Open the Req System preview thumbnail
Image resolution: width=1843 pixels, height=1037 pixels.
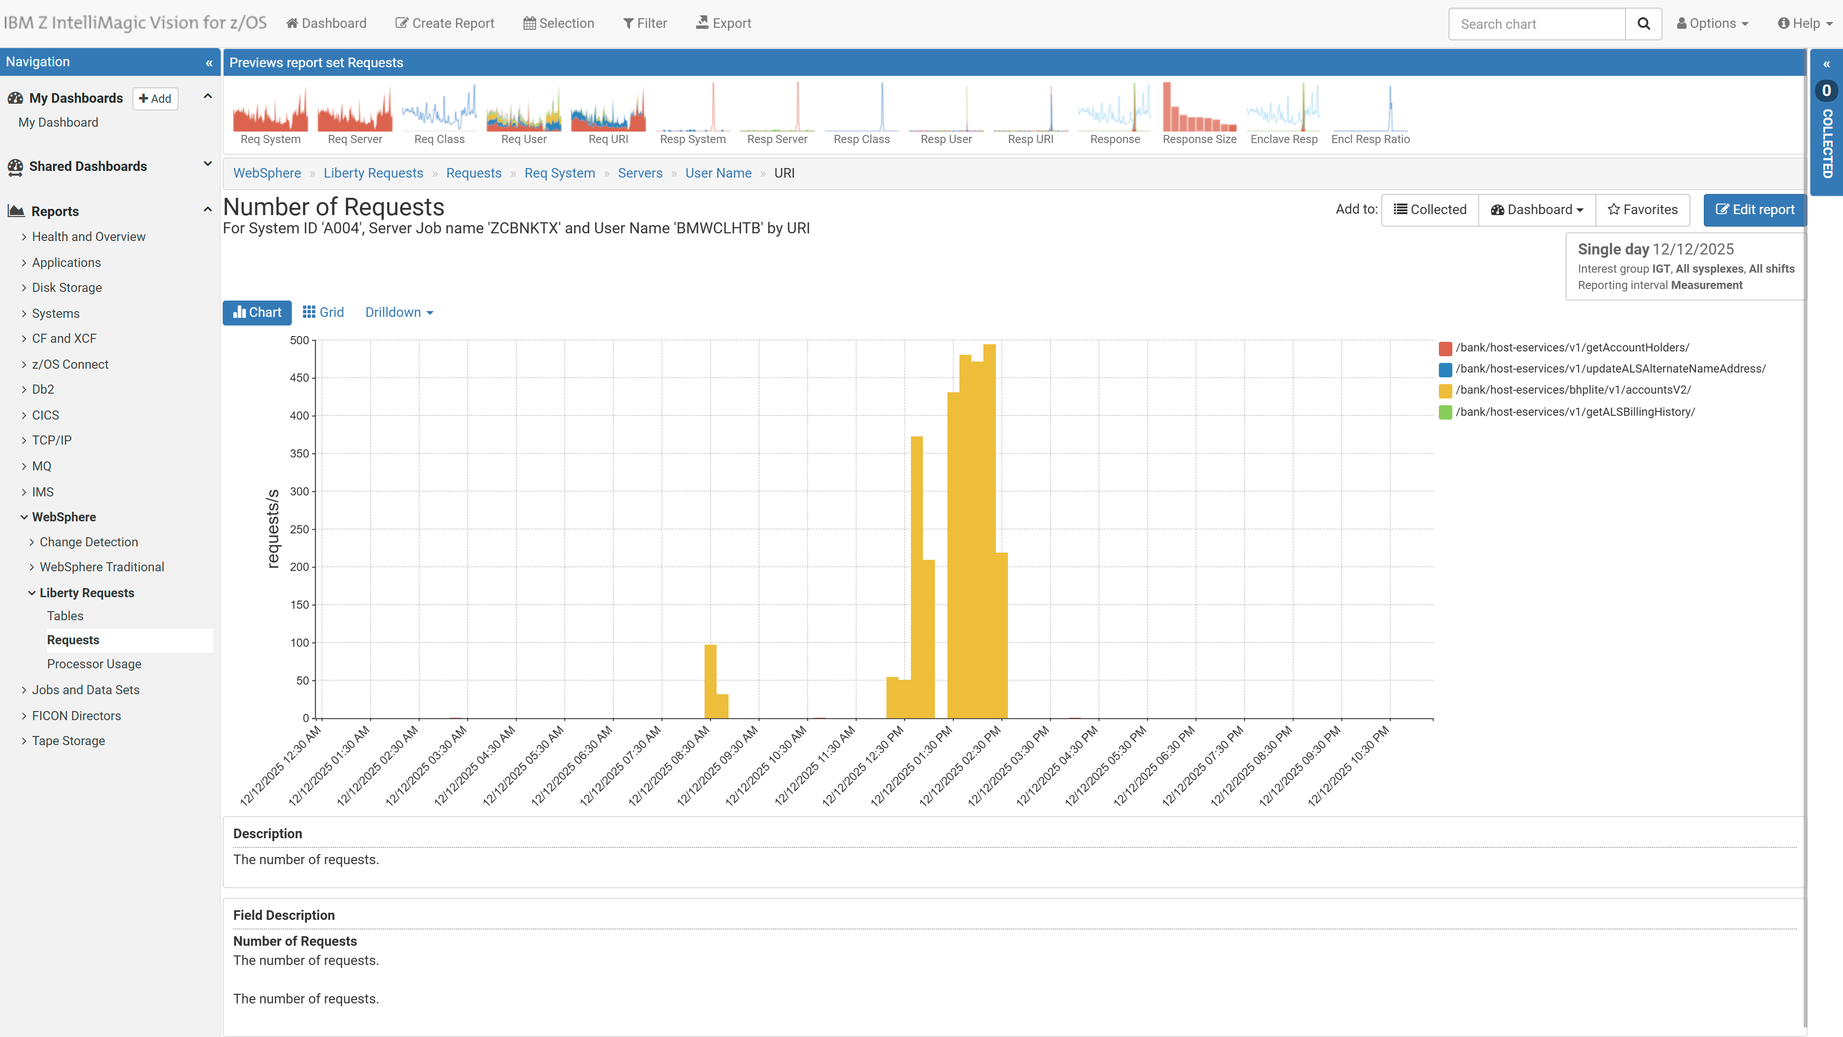tap(270, 114)
